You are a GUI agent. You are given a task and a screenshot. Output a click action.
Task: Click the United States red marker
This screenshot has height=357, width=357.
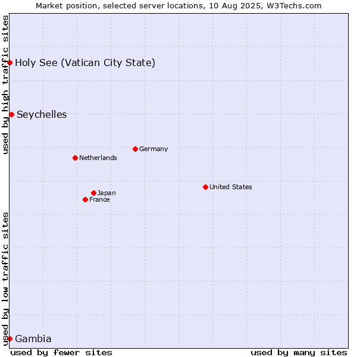(x=206, y=187)
